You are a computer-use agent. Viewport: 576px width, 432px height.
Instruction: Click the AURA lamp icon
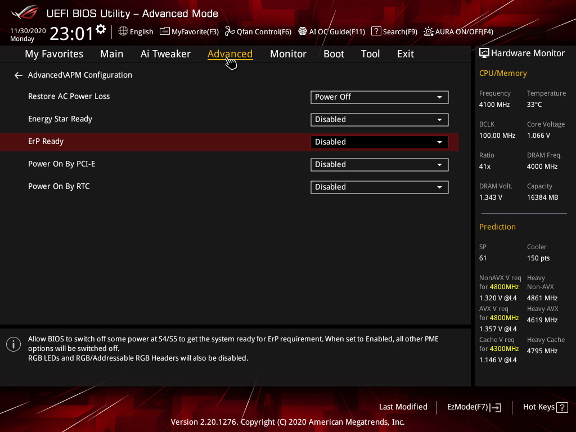pyautogui.click(x=428, y=31)
